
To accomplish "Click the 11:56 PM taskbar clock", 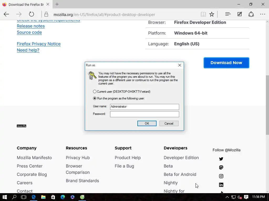I will click(258, 197).
